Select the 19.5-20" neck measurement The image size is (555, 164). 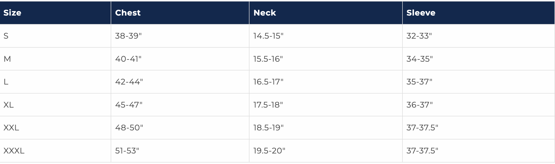click(269, 151)
